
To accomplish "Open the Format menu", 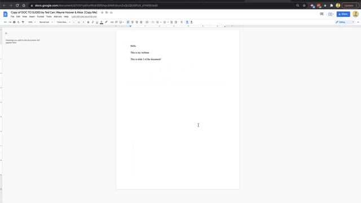I will [x=40, y=16].
